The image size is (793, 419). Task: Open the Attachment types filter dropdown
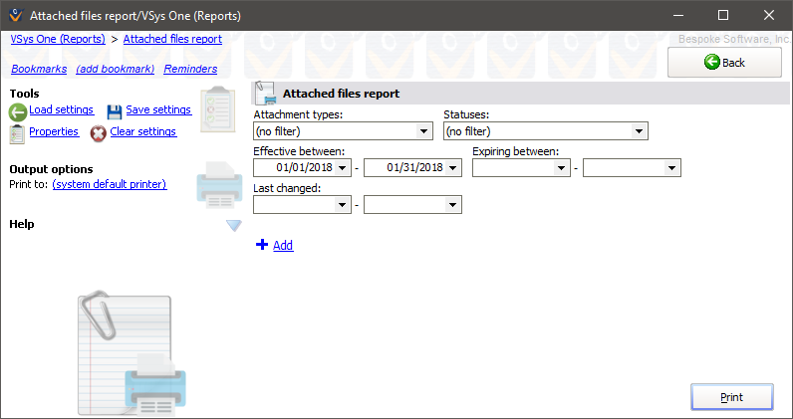coord(424,130)
